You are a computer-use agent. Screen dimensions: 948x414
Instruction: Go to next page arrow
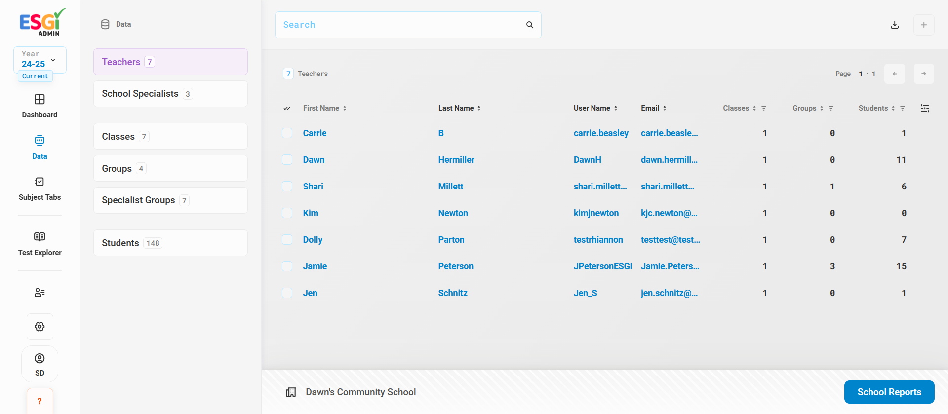[924, 74]
